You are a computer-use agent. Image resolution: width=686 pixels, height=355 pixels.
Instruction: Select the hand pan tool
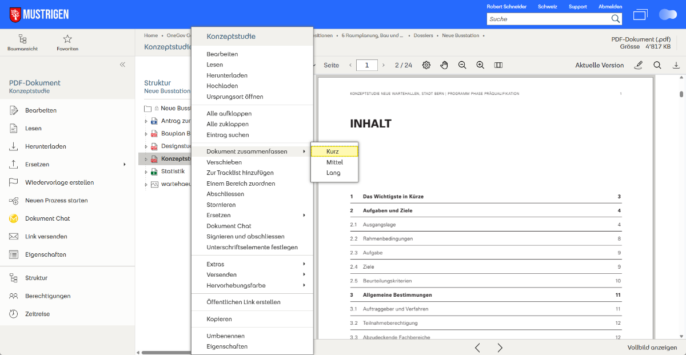(x=444, y=65)
